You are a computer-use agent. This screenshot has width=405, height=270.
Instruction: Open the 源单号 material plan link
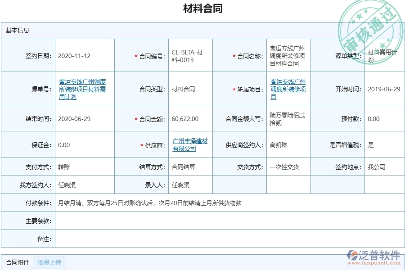click(82, 89)
